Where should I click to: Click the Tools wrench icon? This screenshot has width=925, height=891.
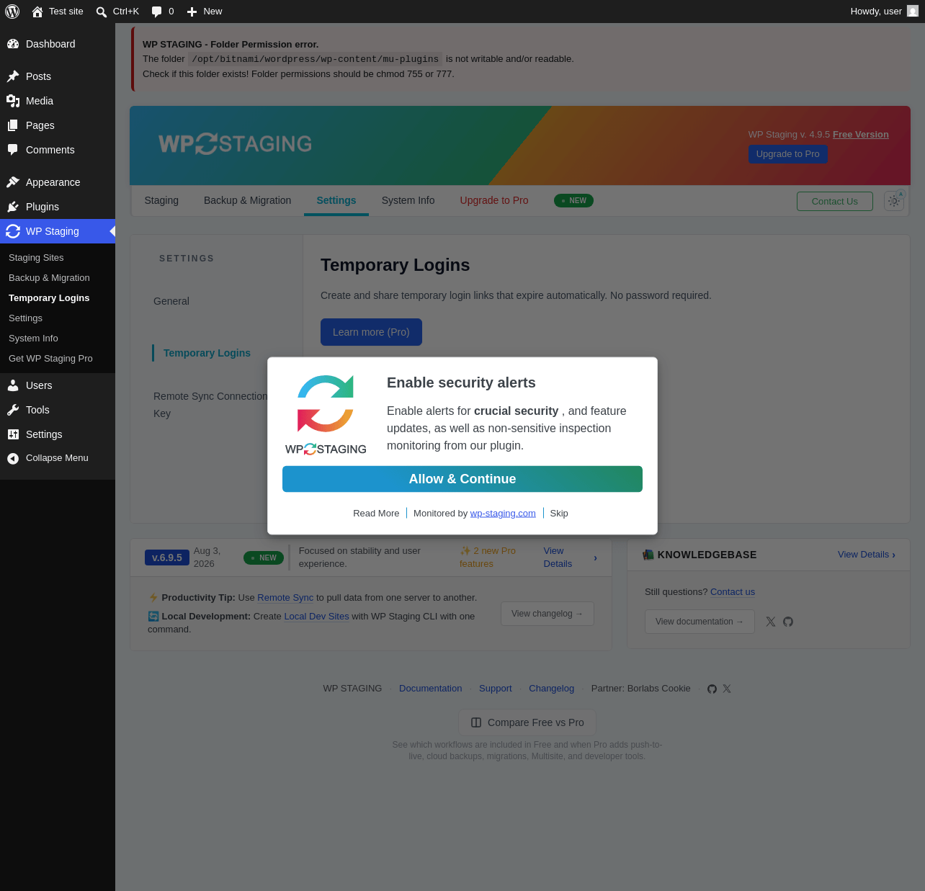(13, 410)
